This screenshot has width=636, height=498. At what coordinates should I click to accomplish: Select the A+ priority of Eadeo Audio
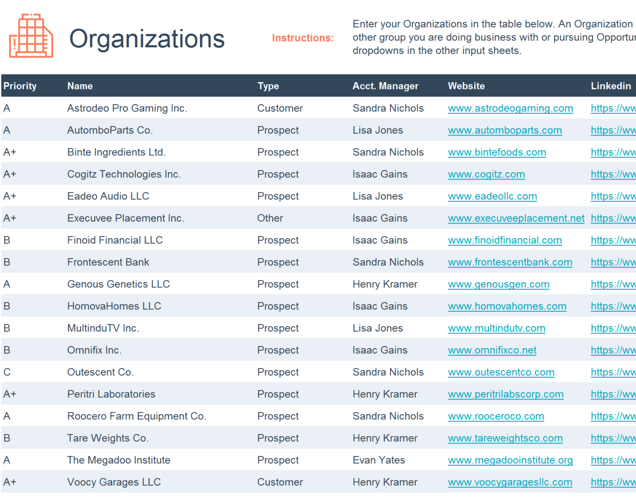[x=10, y=196]
